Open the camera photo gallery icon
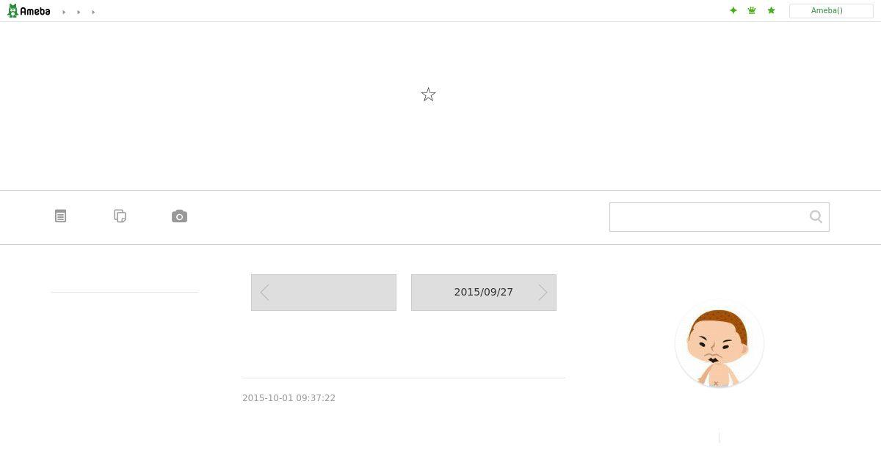The width and height of the screenshot is (881, 462). coord(180,216)
